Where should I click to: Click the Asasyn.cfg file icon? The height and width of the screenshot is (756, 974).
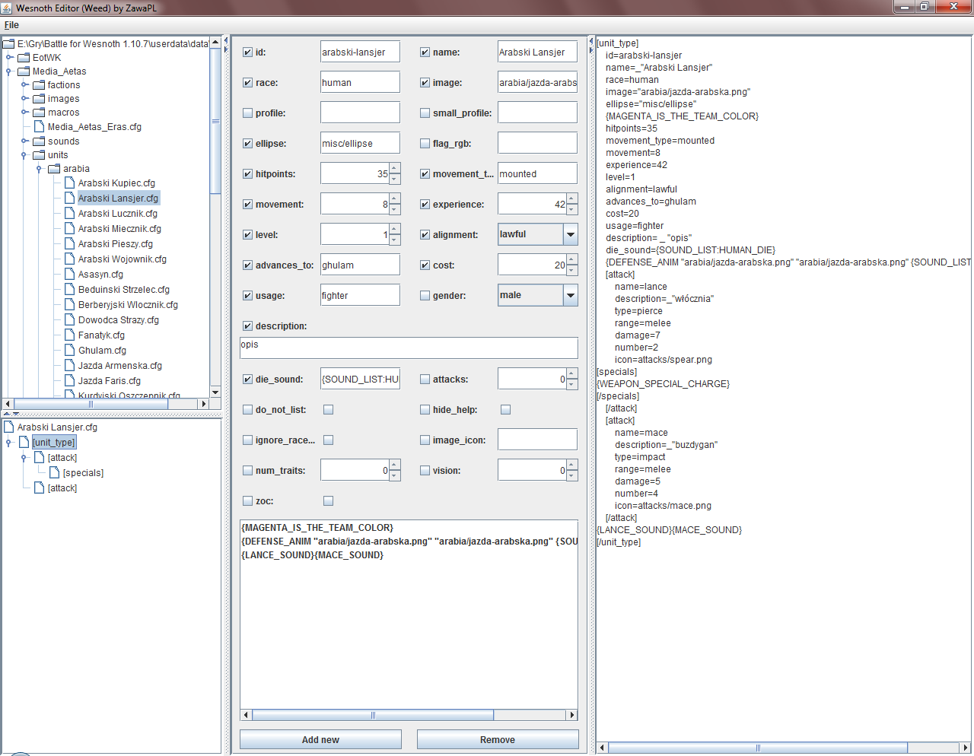(x=69, y=275)
